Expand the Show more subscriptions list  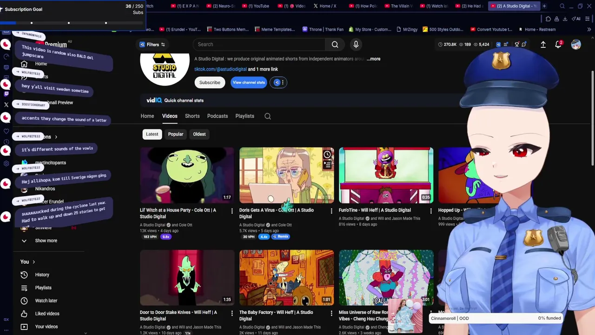[46, 241]
